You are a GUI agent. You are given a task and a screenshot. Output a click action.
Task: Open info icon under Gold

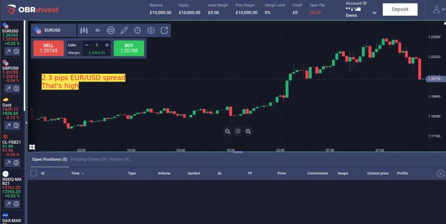point(16,125)
